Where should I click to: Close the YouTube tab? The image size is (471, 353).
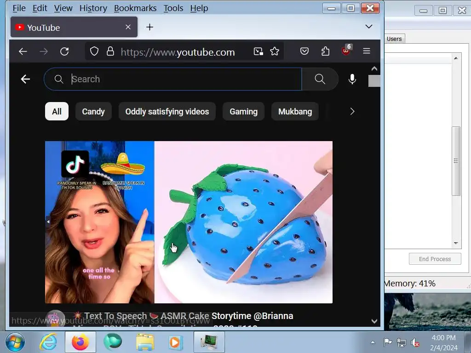coord(128,27)
